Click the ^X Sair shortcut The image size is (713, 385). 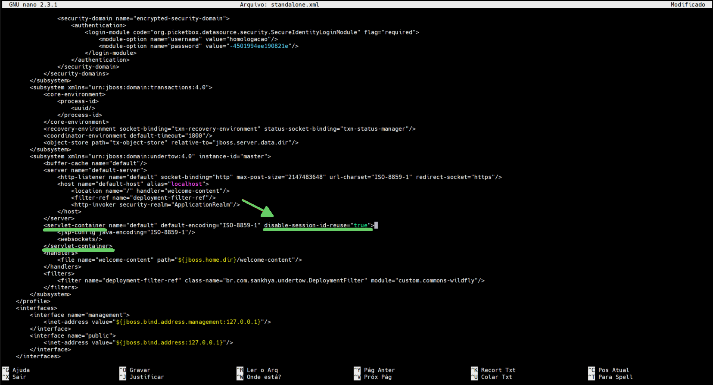tap(14, 377)
